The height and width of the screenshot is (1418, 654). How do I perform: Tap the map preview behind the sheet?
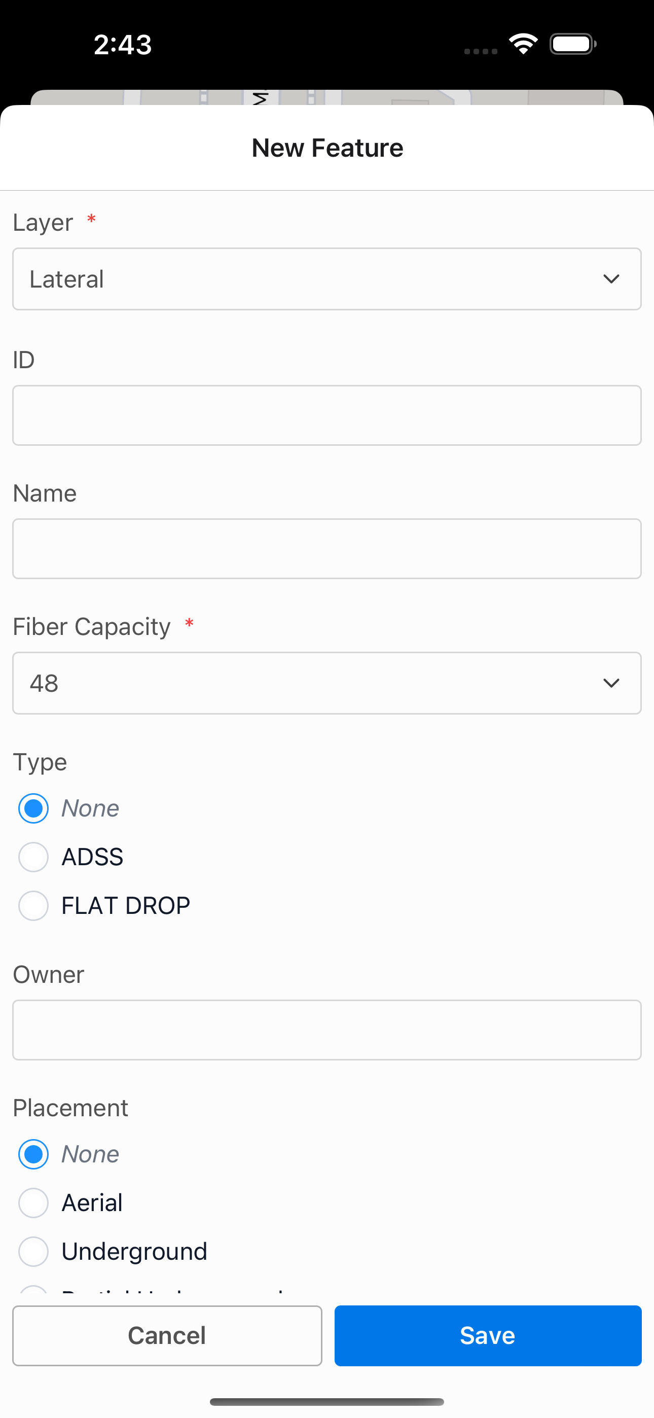point(327,97)
